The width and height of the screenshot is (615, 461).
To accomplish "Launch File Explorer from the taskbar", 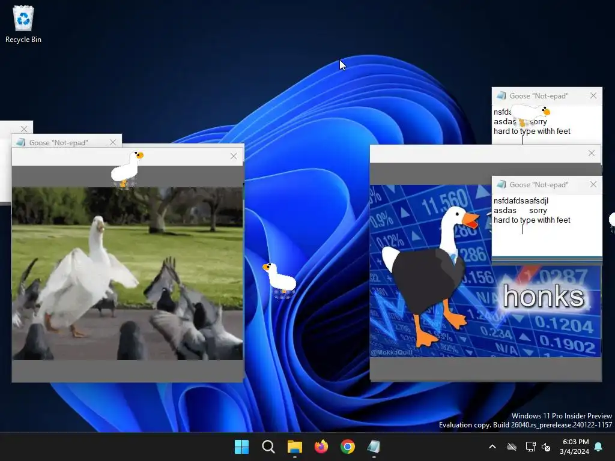I will click(294, 447).
